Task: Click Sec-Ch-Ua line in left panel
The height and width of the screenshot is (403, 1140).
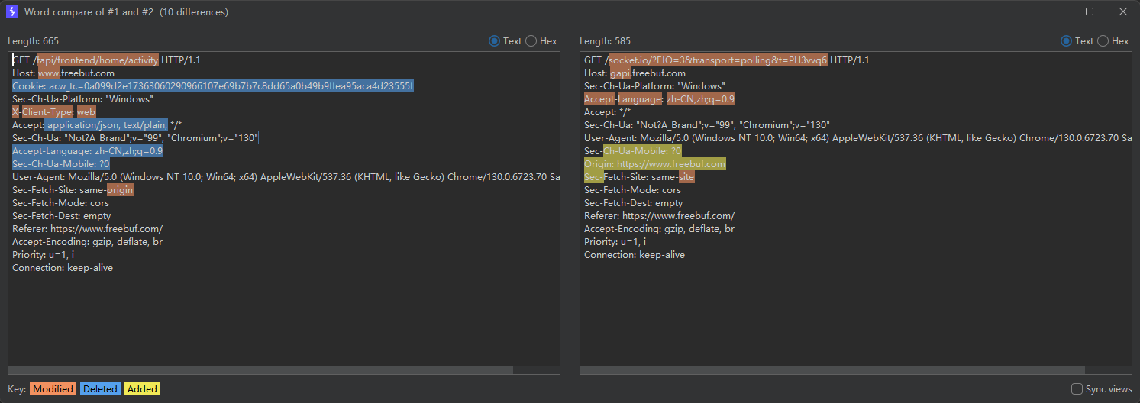Action: click(135, 138)
